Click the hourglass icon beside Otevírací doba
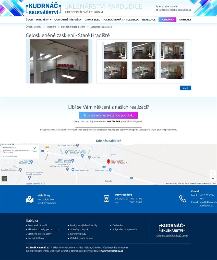Viewport: 217px width, 260px height. point(106,199)
